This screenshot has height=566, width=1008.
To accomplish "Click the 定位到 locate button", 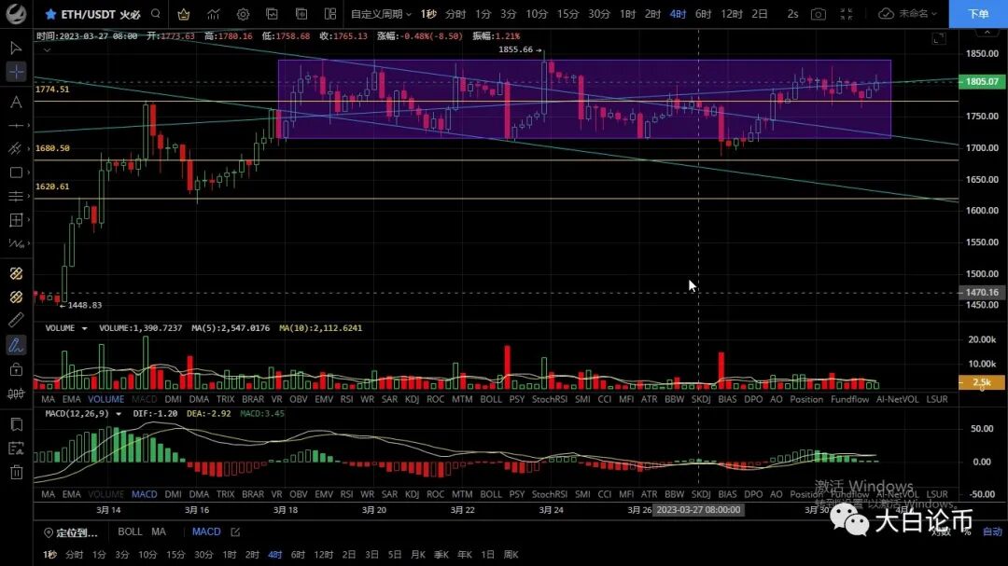I will (71, 532).
